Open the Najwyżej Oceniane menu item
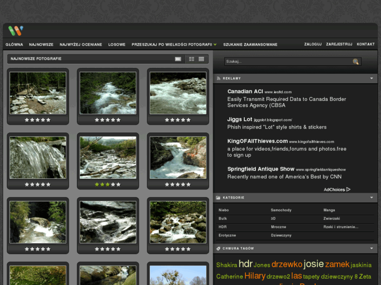This screenshot has width=381, height=285. 81,44
